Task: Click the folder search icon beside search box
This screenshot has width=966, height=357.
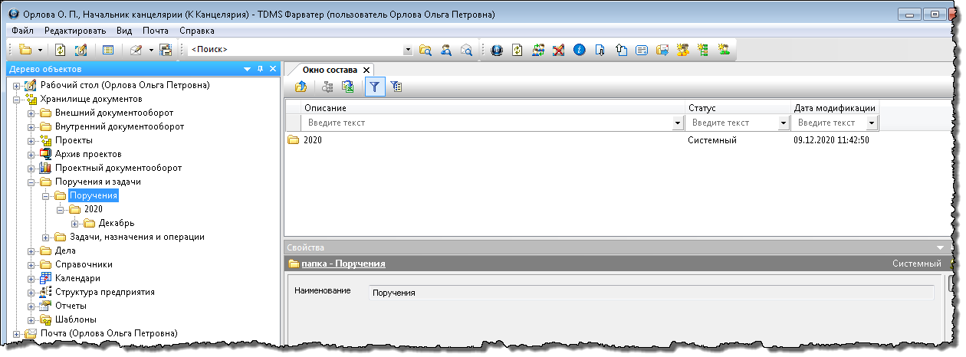Action: (x=426, y=50)
